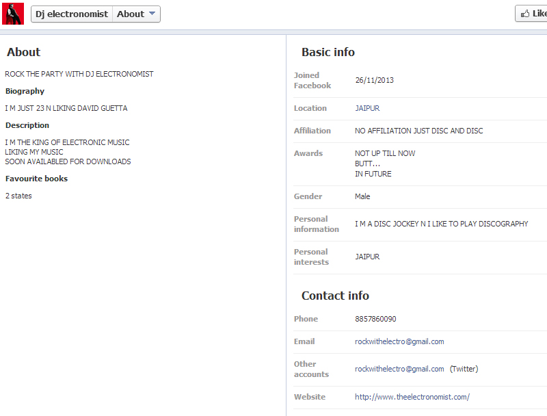The image size is (547, 416).
Task: Click the ROCK THE PARTY tagline text
Action: pyautogui.click(x=79, y=74)
